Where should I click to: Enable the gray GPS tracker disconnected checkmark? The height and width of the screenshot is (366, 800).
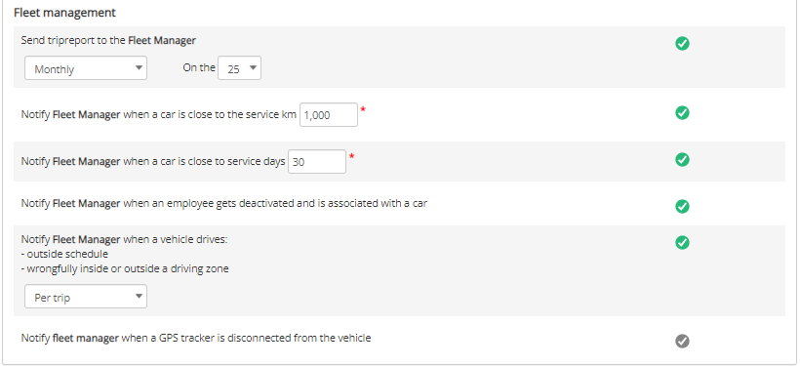[x=682, y=341]
